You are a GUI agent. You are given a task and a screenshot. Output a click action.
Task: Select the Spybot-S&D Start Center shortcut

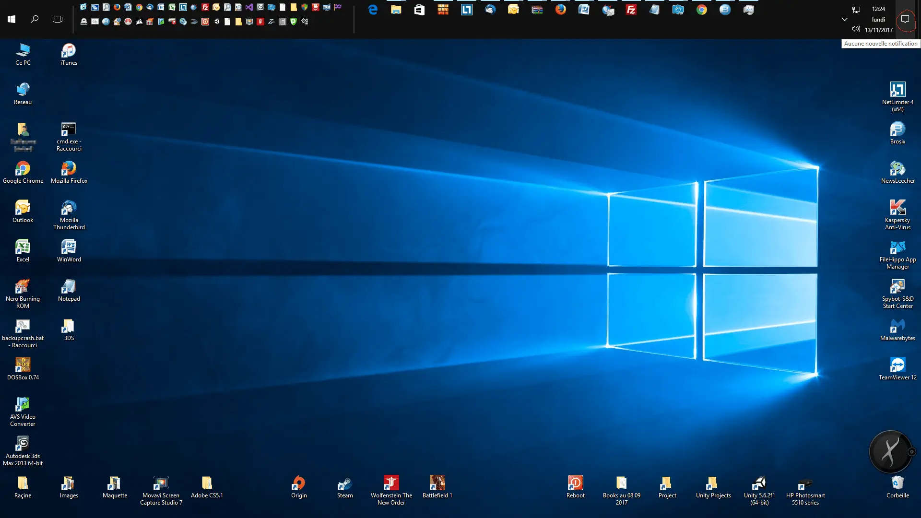point(897,294)
